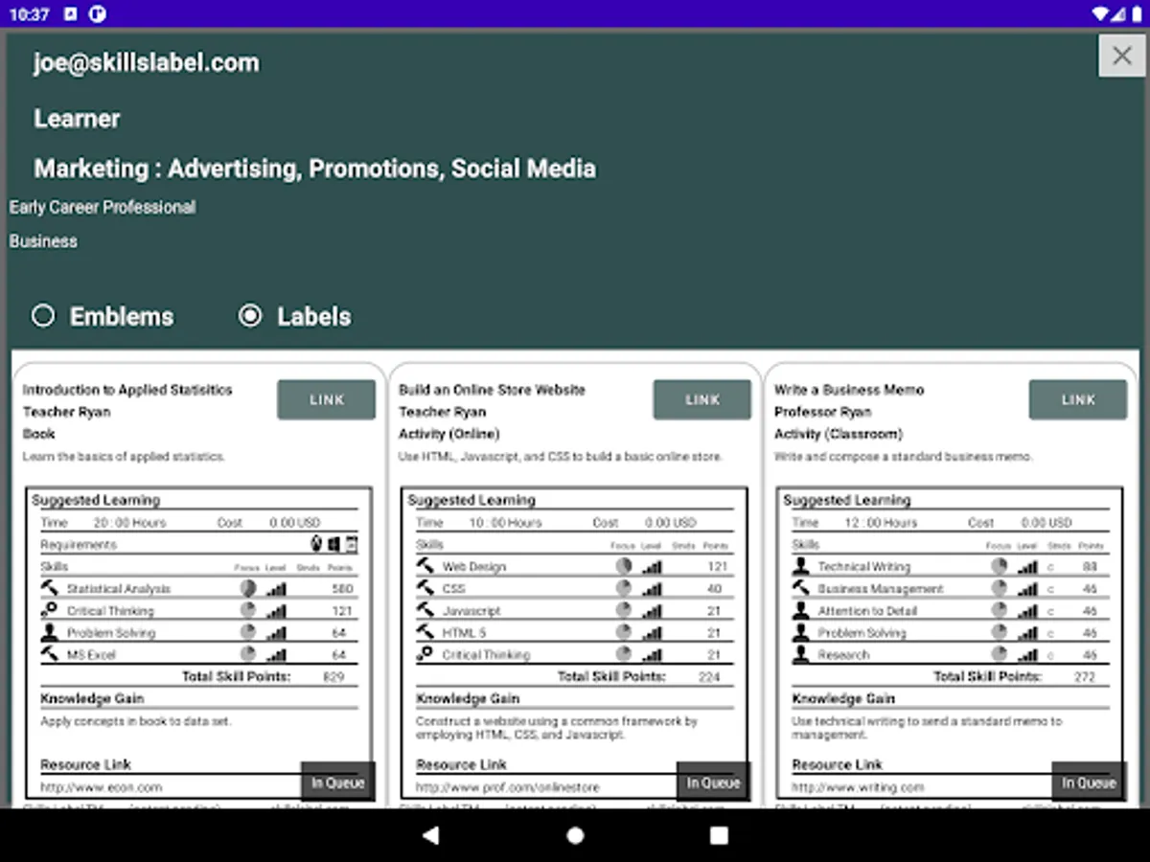This screenshot has width=1150, height=862.
Task: Click LINK on Write a Business Memo
Action: (x=1077, y=399)
